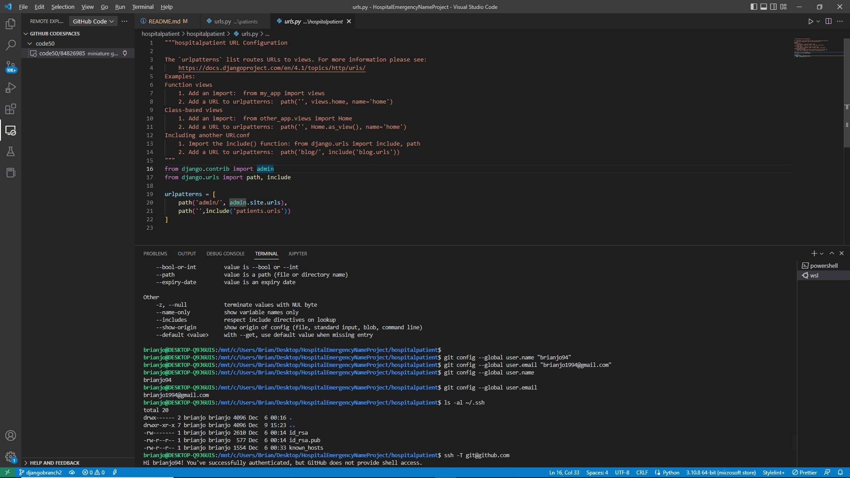This screenshot has height=478, width=850.
Task: Click the Python interpreter version in status bar
Action: point(722,472)
